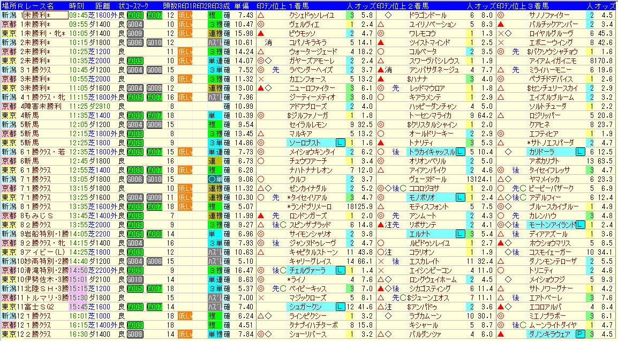This screenshot has width=618, height=341.
Task: Select third-place horse ムーンライトダイヤ
Action: 553,325
